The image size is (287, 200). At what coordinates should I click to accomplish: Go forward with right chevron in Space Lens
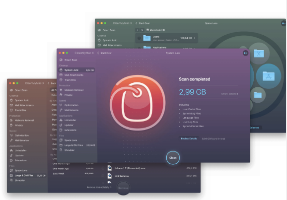pyautogui.click(x=142, y=30)
